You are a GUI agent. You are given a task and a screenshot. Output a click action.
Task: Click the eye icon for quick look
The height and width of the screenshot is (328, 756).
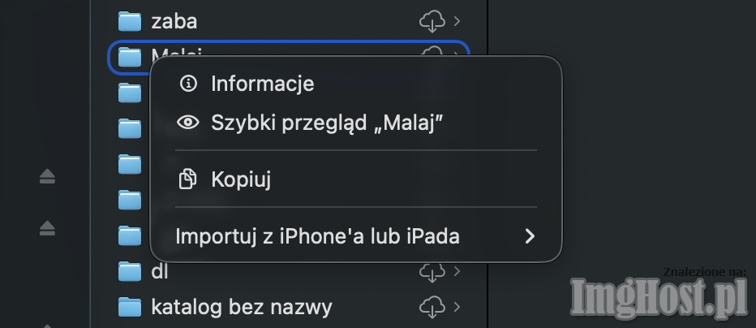pyautogui.click(x=188, y=123)
